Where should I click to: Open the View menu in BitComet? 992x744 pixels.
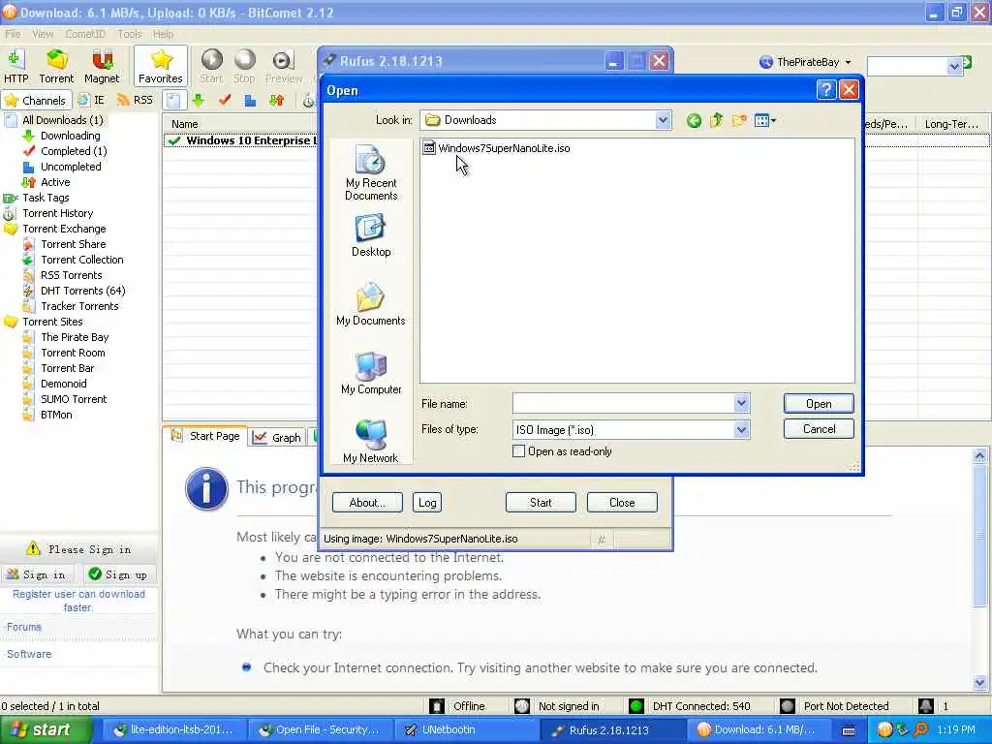pyautogui.click(x=43, y=34)
